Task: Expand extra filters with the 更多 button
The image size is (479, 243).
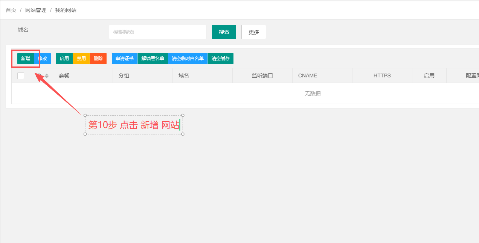Action: pyautogui.click(x=253, y=32)
